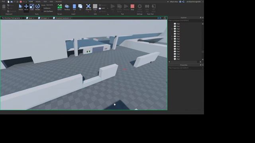255x143 pixels.
Task: Open the Edit group dialog launcher
Action: (x=108, y=14)
